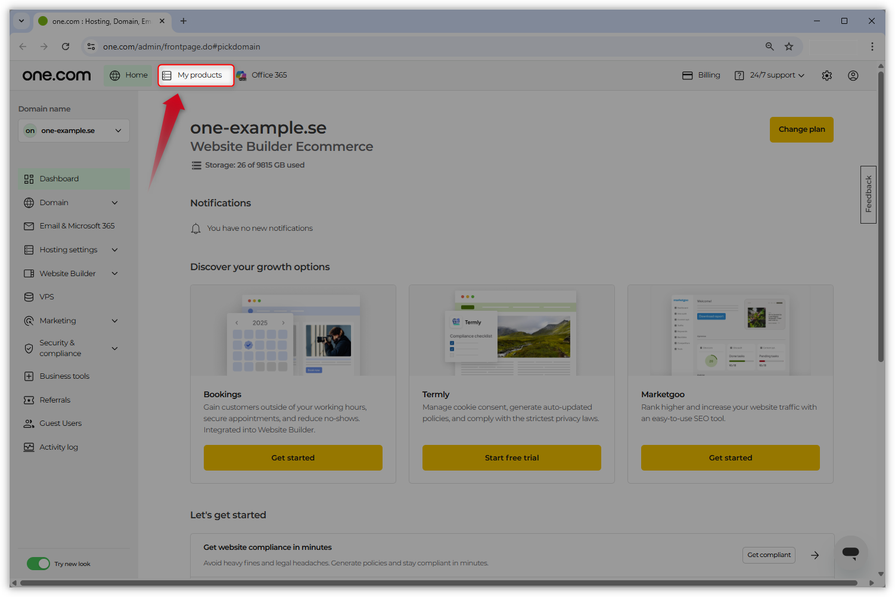Bookmark this page with star icon
Screen dimensions: 895x597
point(789,47)
